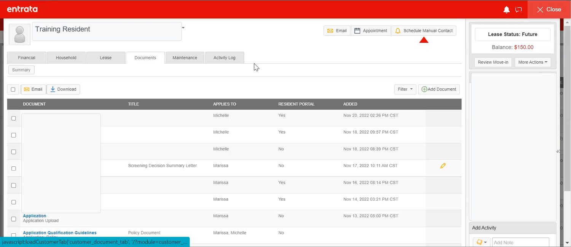Sort by DOCUMENT column header
This screenshot has width=571, height=247.
click(x=34, y=104)
